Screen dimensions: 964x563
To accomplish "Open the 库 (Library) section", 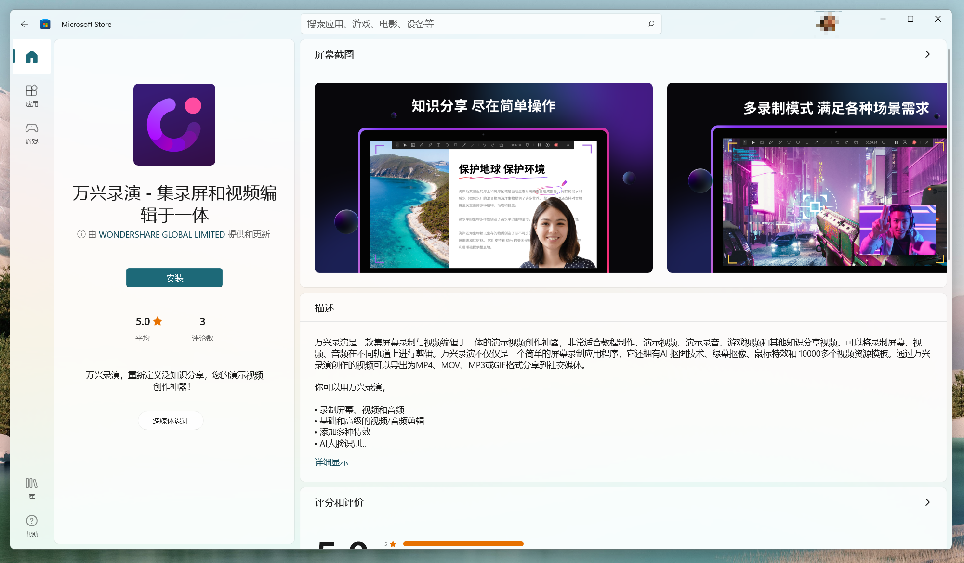I will click(x=32, y=488).
